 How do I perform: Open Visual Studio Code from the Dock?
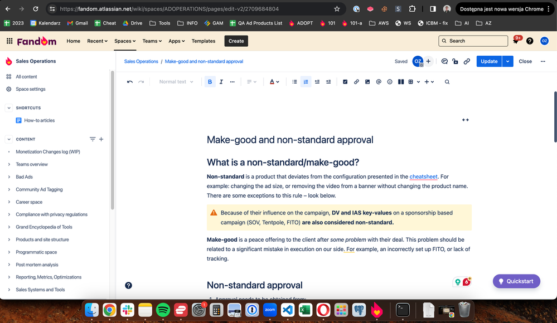[x=287, y=310]
